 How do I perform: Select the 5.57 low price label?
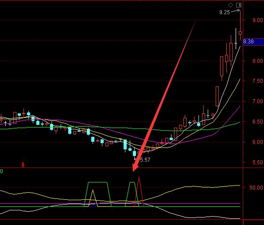tap(145, 159)
